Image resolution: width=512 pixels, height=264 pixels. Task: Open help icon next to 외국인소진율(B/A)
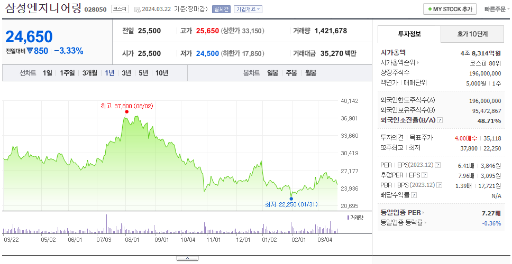coord(440,120)
